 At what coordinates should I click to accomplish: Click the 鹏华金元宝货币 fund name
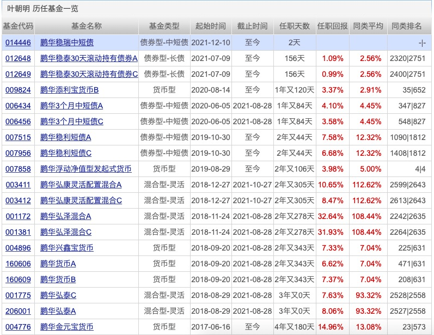66,327
